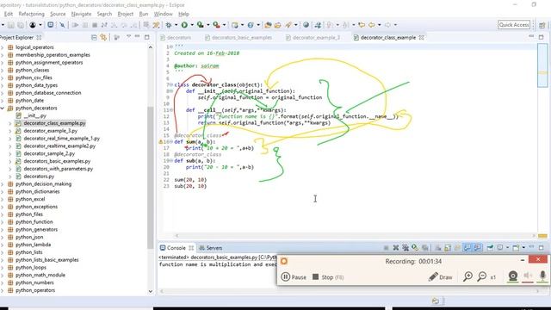
Task: Close the decorator_class_example editor tab
Action: (421, 37)
